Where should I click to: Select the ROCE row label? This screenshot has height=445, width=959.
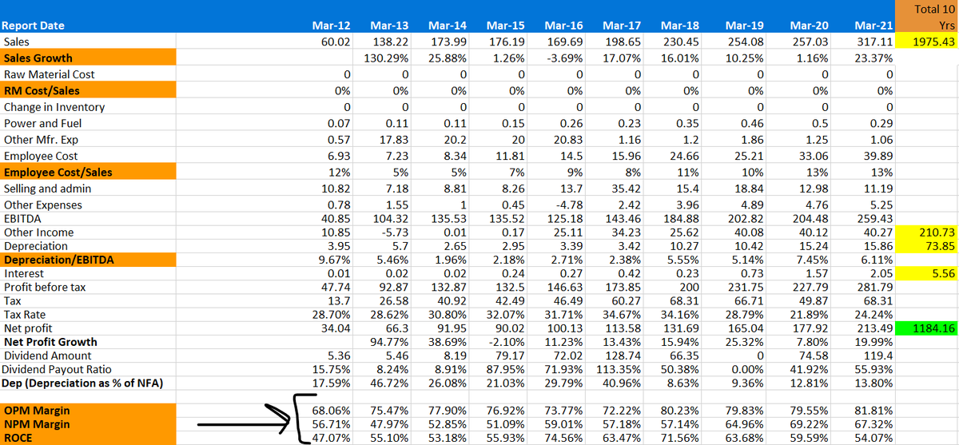point(18,437)
